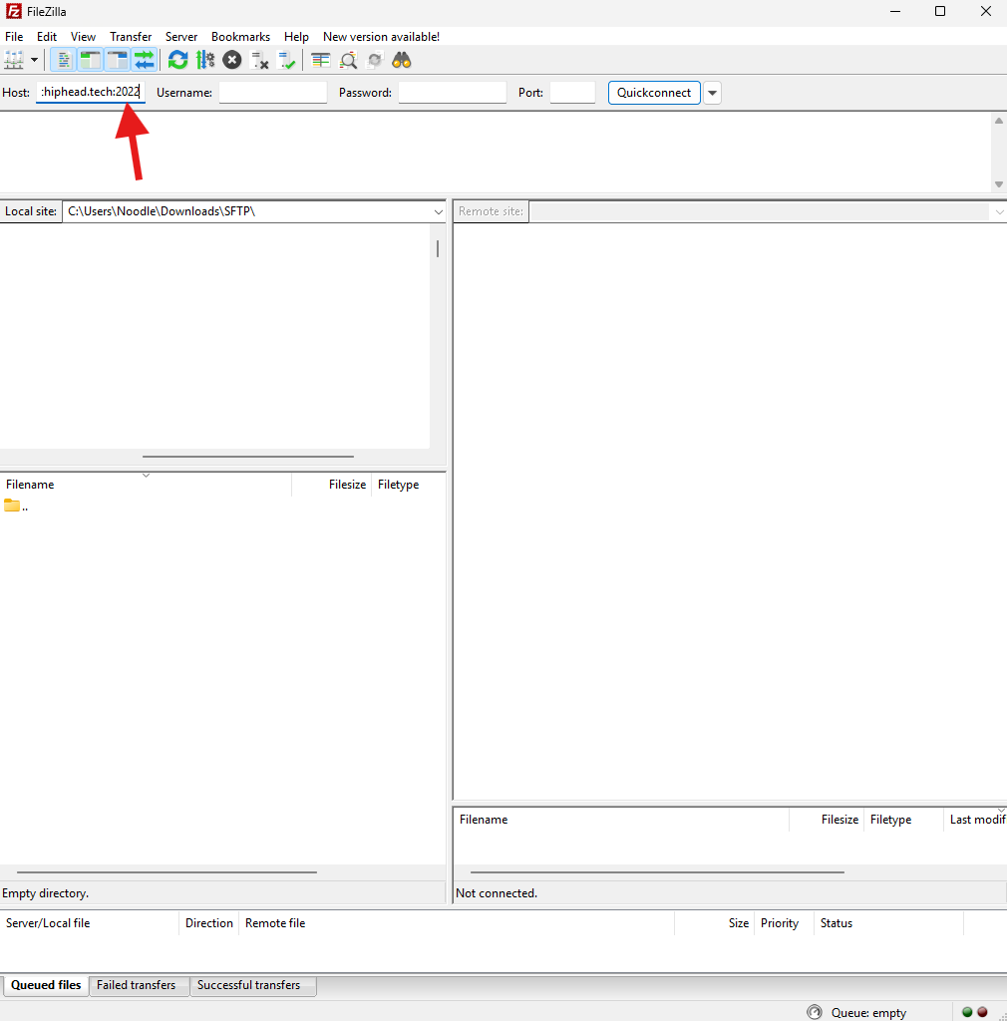Click remote file list horizontal scrollbar

(657, 871)
